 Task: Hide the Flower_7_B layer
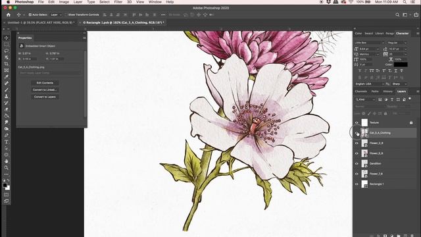pos(357,174)
